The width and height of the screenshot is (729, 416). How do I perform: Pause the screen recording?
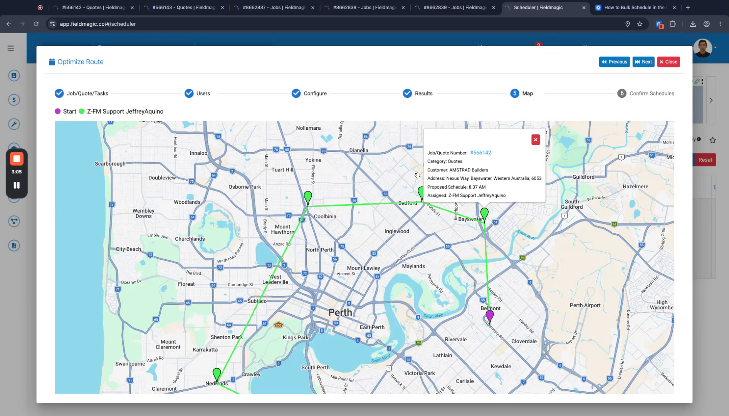pos(17,185)
